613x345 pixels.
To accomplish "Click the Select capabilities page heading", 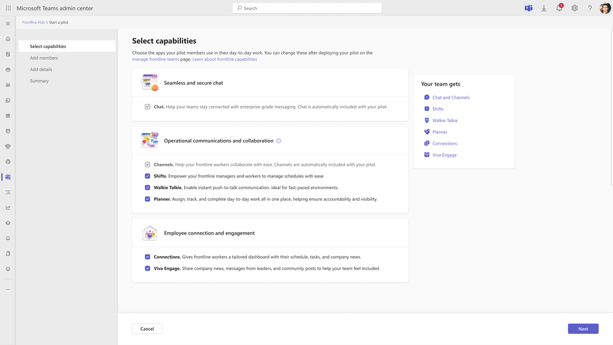I will point(164,41).
